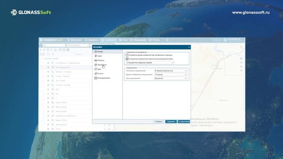The image size is (283, 159).
Task: Open the Объекты settings section
Action: [x=107, y=61]
